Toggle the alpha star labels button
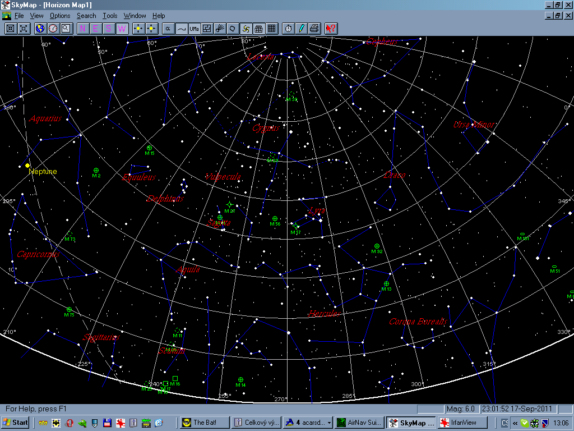Viewport: 574px width, 431px height. [168, 29]
